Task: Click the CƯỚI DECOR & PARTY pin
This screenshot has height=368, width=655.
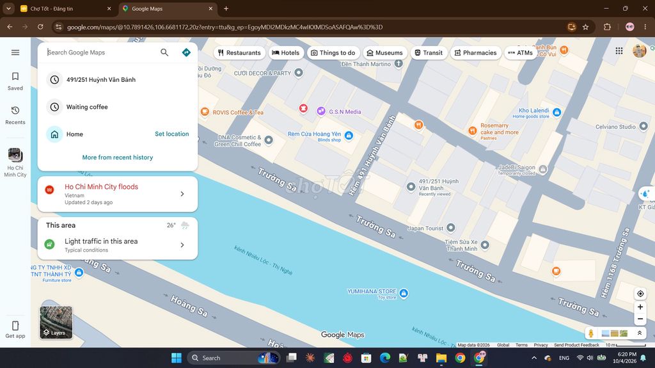Action: point(298,72)
